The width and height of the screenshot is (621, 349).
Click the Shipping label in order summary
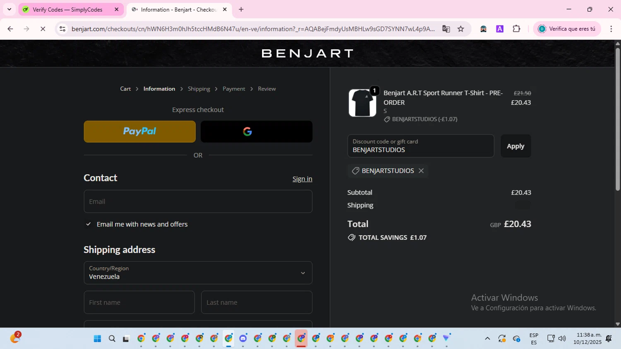coord(360,205)
